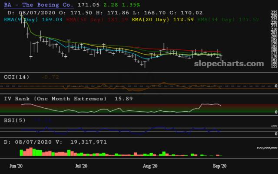The width and height of the screenshot is (278, 174).
Task: Click the CCI value -0.72
Action: (x=50, y=77)
